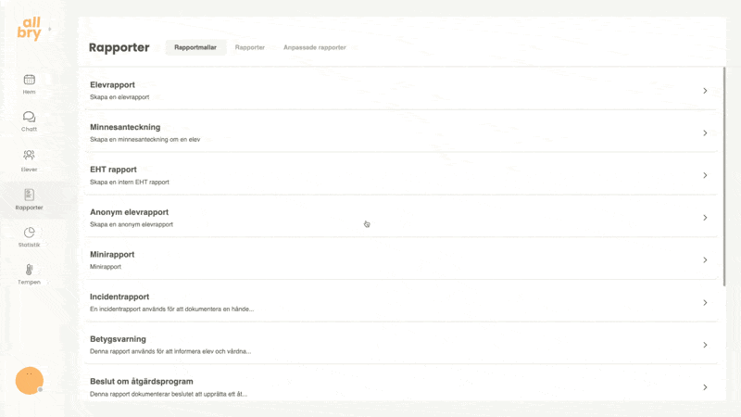
Task: Open Statistik pie chart icon
Action: tap(29, 233)
